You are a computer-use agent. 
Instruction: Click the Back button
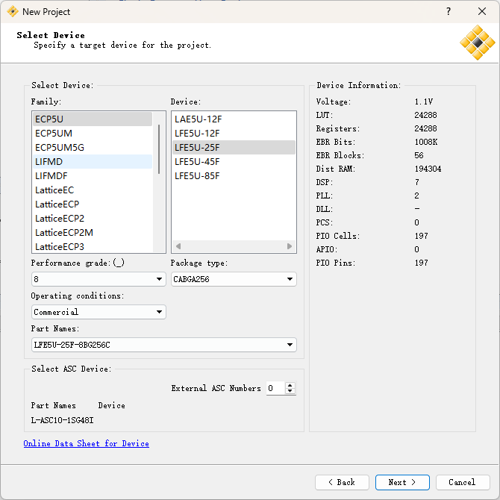click(x=342, y=482)
